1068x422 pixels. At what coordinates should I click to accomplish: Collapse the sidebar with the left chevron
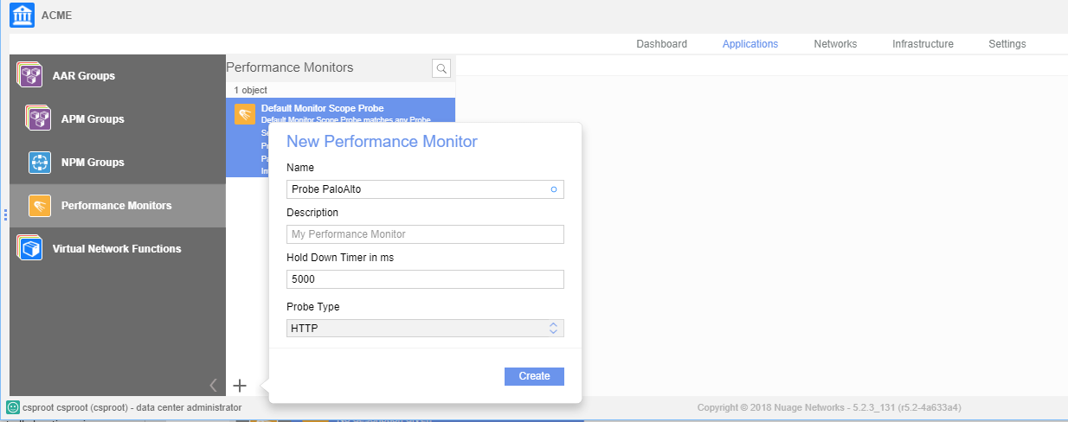click(x=213, y=386)
